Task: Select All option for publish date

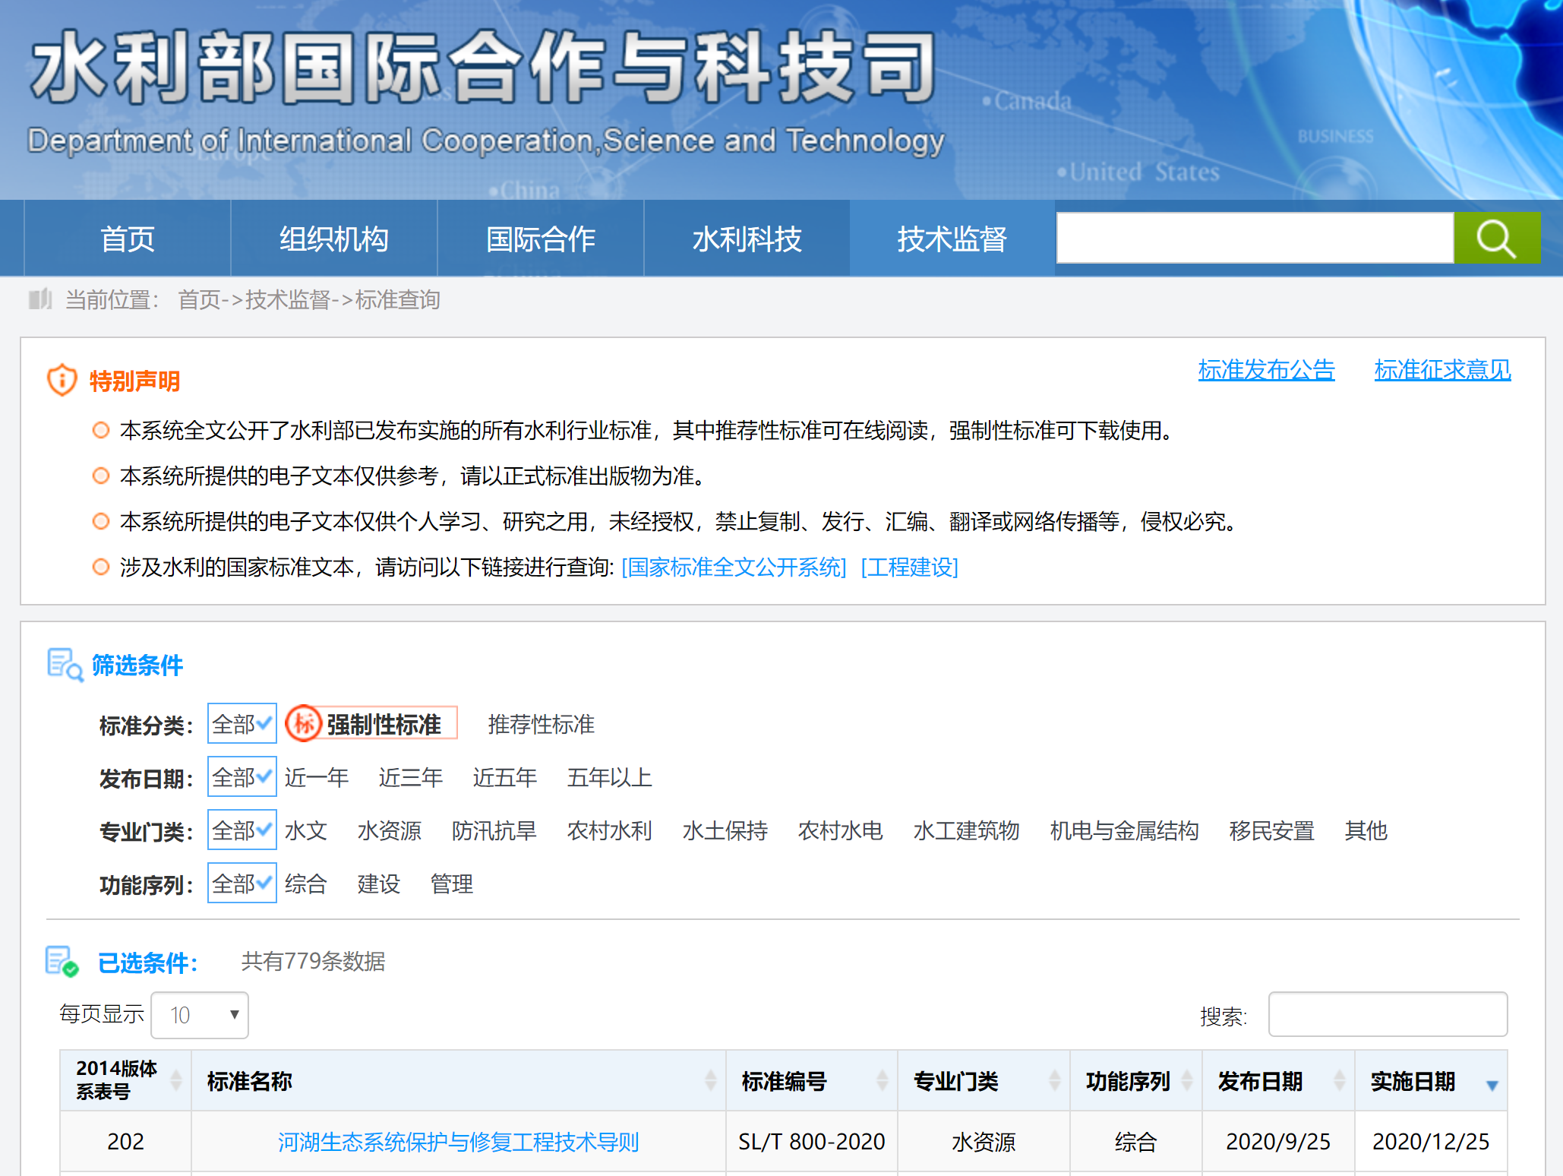Action: coord(242,777)
